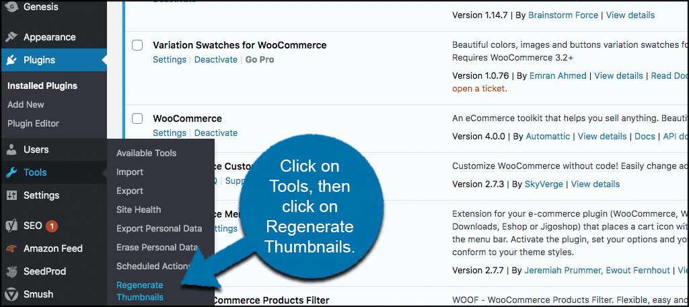
Task: Click the SEO notification badge
Action: tap(52, 226)
